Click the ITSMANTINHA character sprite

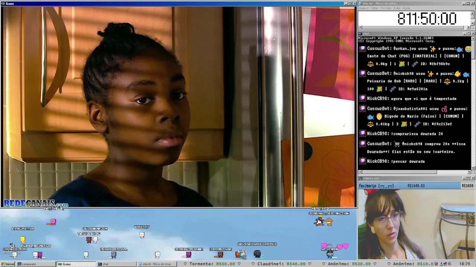220,254
